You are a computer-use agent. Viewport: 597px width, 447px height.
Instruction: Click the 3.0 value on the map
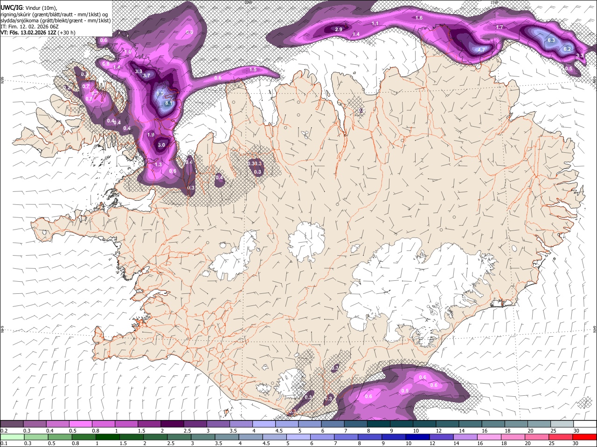tap(161, 145)
